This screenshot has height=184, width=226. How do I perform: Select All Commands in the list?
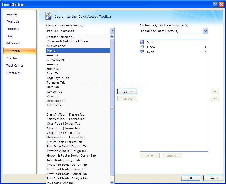(78, 46)
